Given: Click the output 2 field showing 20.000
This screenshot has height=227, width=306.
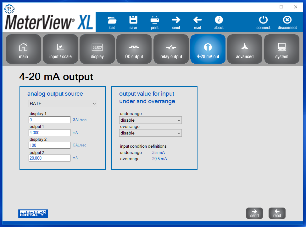Looking at the screenshot, I should (x=50, y=158).
